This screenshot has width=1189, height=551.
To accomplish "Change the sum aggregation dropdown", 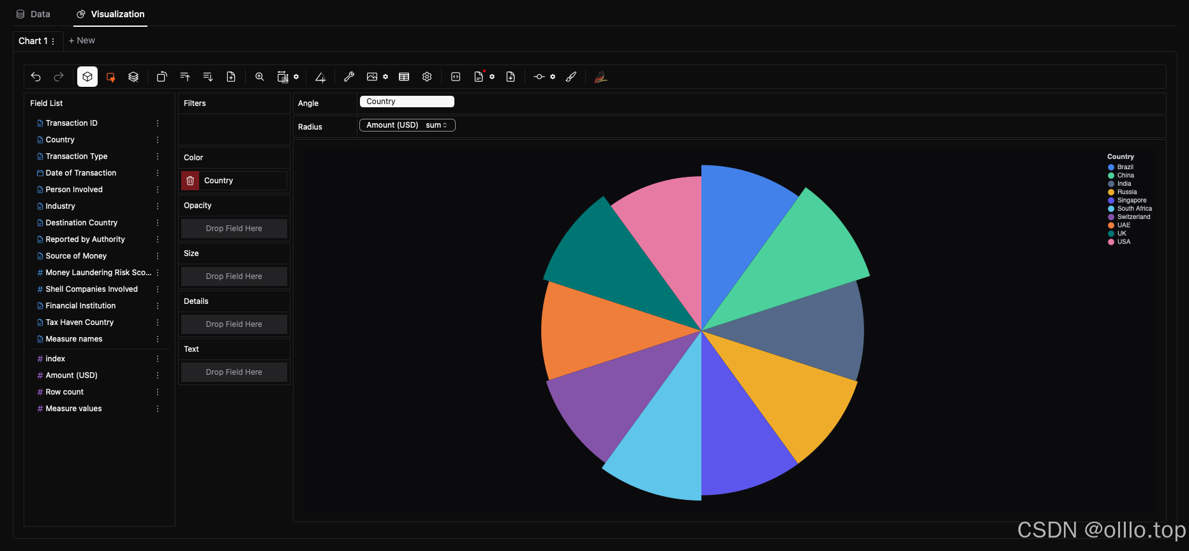I will click(x=437, y=125).
